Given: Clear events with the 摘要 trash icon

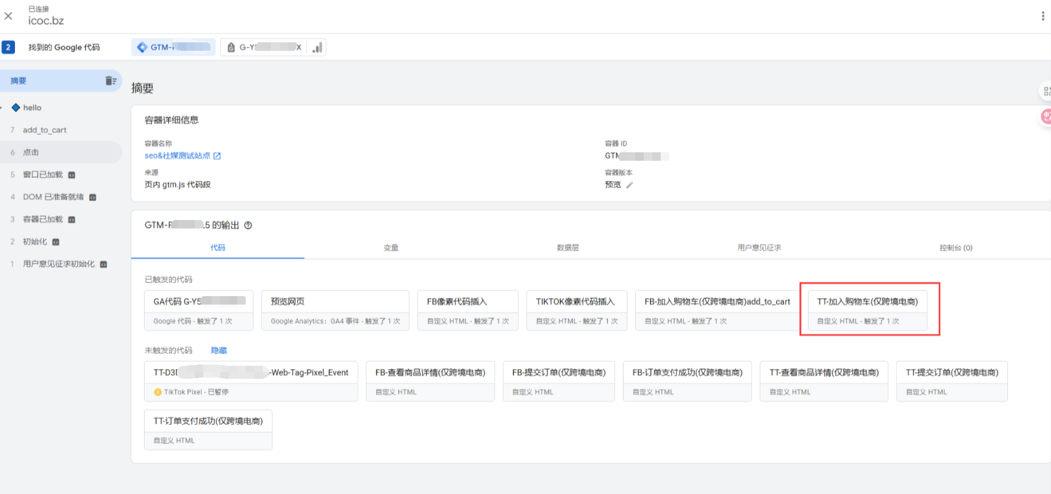Looking at the screenshot, I should tap(110, 81).
